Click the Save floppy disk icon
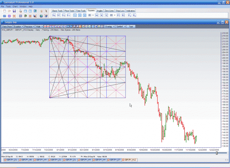 click(14, 11)
